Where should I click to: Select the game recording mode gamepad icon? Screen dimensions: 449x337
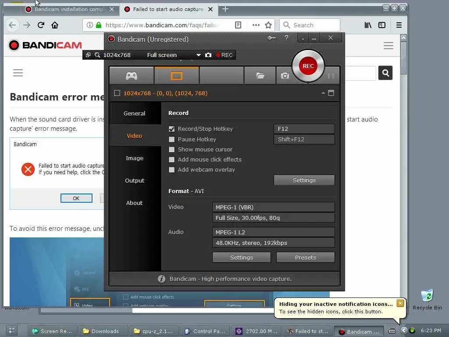click(x=132, y=75)
